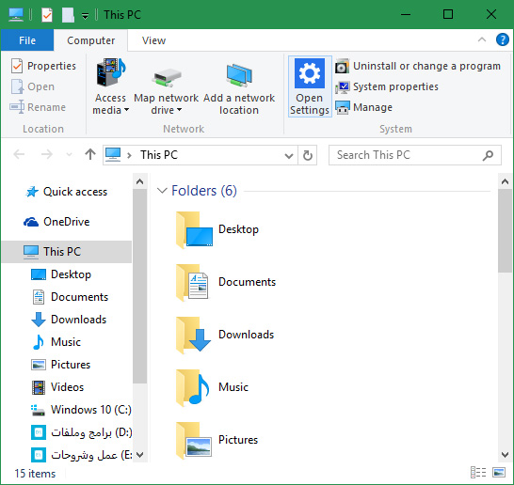Click the This PC system icon in title bar

click(16, 15)
